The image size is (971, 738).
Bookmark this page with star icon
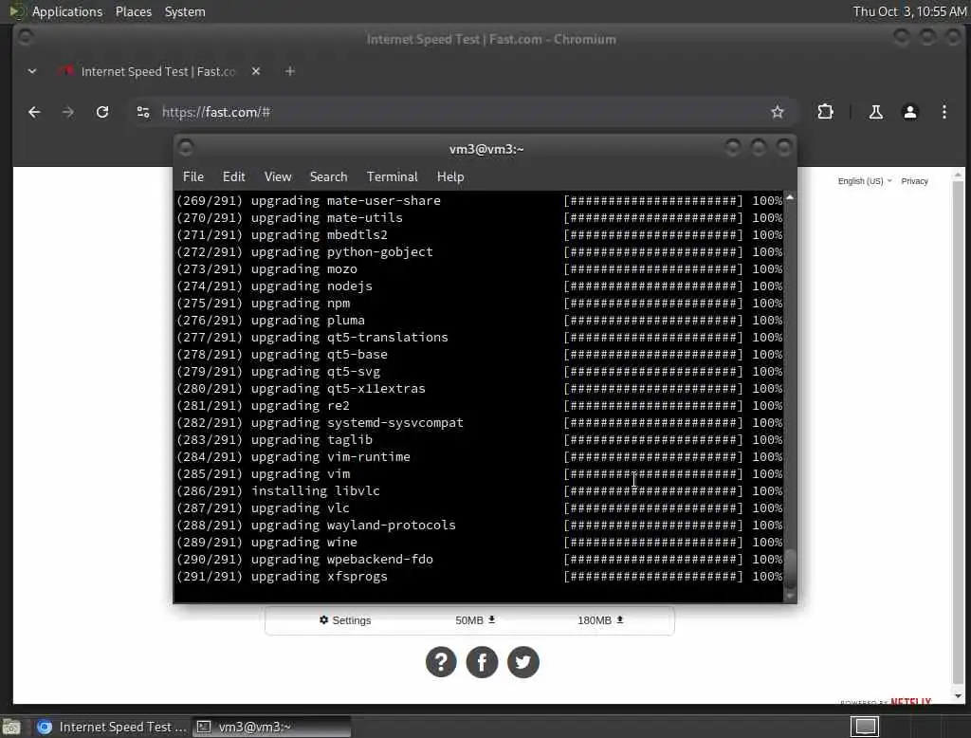[x=778, y=112]
